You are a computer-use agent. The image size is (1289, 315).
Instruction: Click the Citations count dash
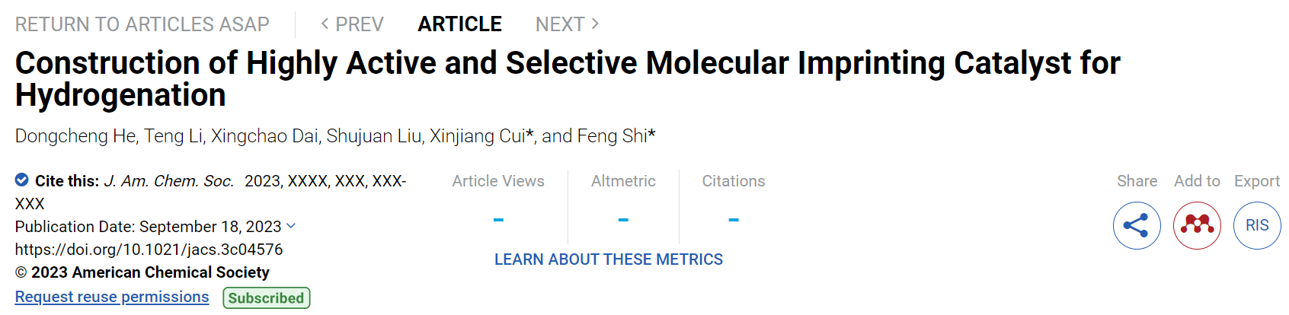[734, 220]
